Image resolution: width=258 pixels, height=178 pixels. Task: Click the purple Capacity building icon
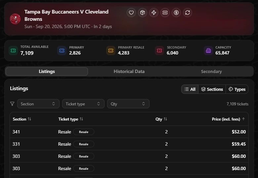(x=208, y=51)
